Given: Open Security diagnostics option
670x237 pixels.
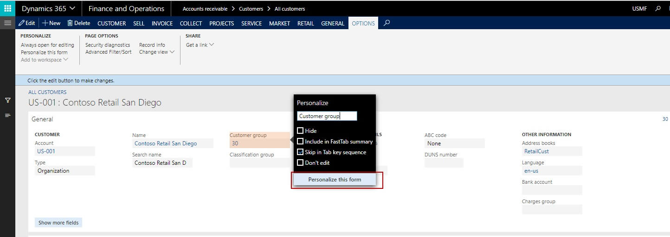Looking at the screenshot, I should (x=108, y=45).
